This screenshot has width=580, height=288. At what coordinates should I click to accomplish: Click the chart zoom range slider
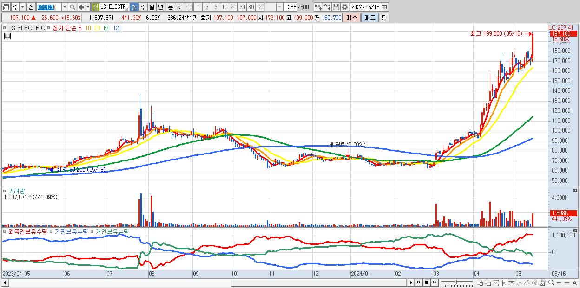click(457, 282)
